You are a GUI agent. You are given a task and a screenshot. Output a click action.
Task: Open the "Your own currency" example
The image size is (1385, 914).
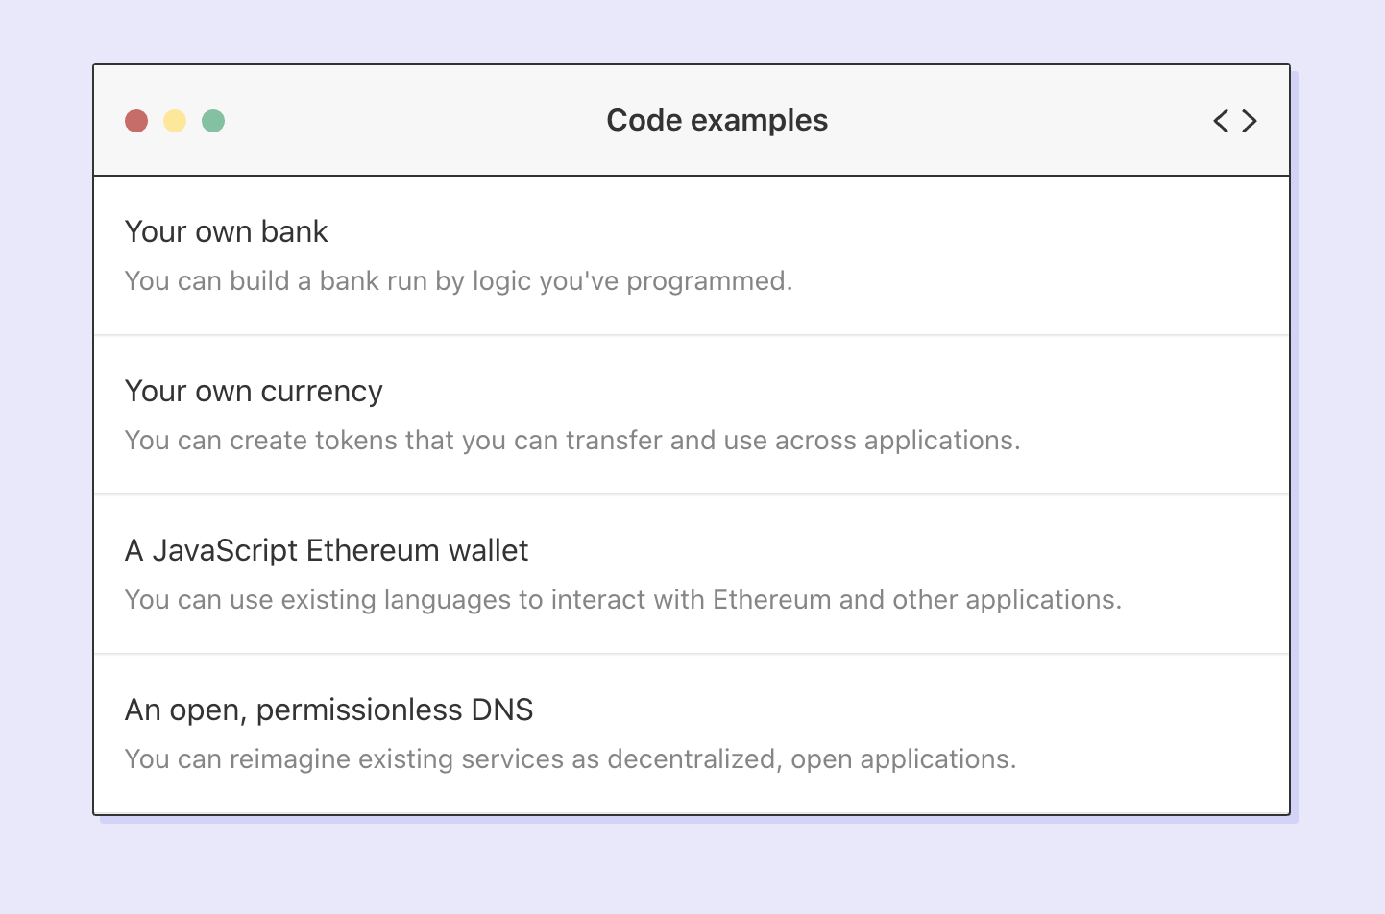(254, 392)
